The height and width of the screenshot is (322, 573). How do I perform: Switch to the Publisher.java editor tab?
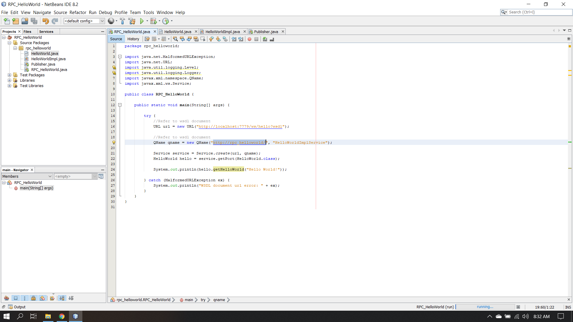click(266, 32)
